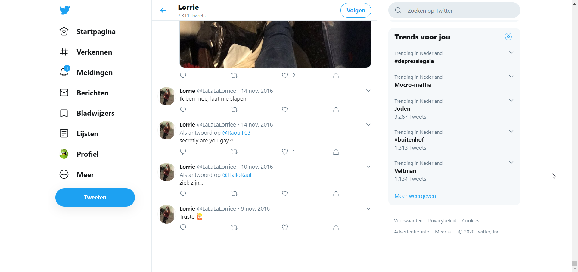Screen dimensions: 578x272
Task: Open Trends settings gear icon
Action: pyautogui.click(x=508, y=37)
